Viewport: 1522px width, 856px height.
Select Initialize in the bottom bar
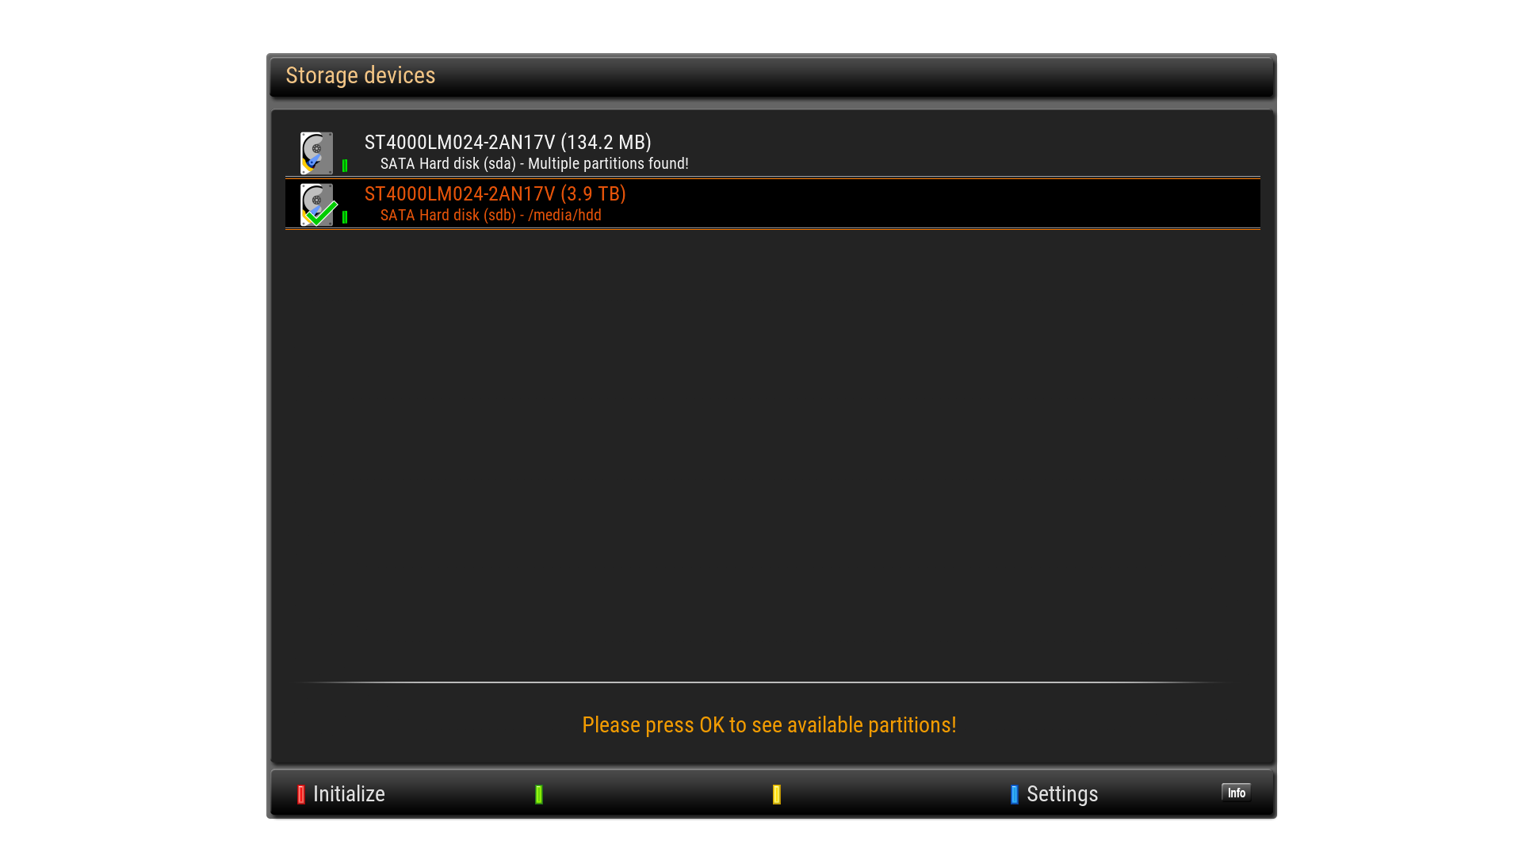click(x=349, y=794)
